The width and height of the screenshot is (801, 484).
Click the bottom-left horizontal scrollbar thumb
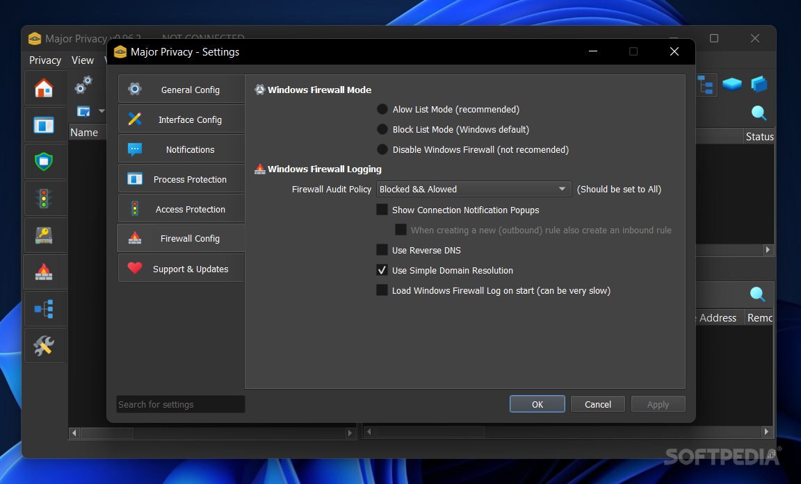tap(107, 433)
